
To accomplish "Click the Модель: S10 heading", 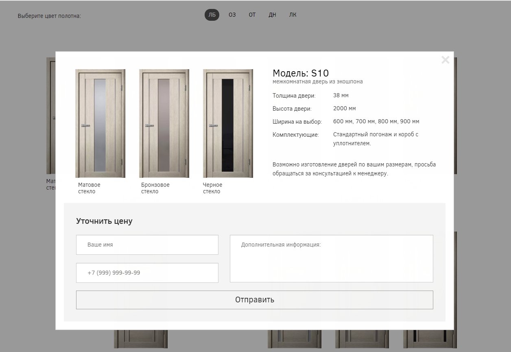I will coord(301,73).
